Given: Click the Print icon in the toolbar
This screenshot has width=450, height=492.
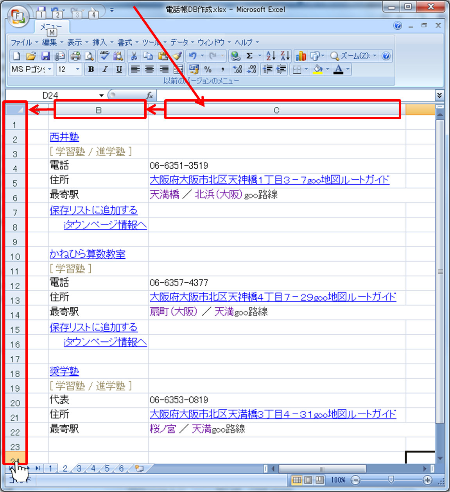Looking at the screenshot, I should (75, 56).
